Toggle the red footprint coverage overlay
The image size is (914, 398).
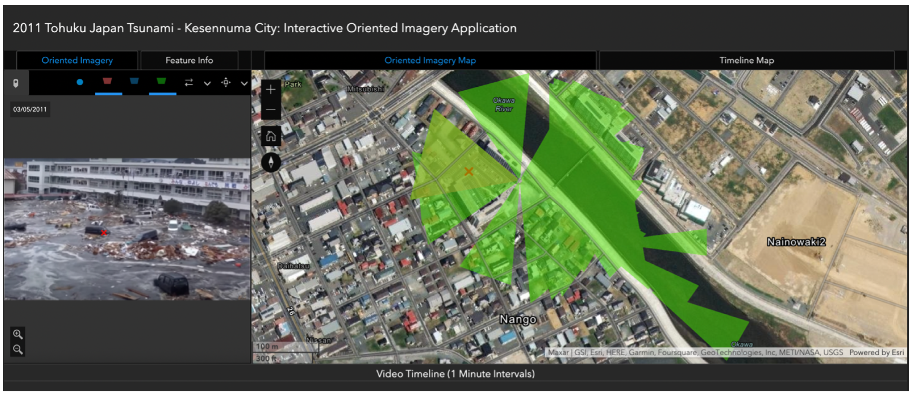108,82
